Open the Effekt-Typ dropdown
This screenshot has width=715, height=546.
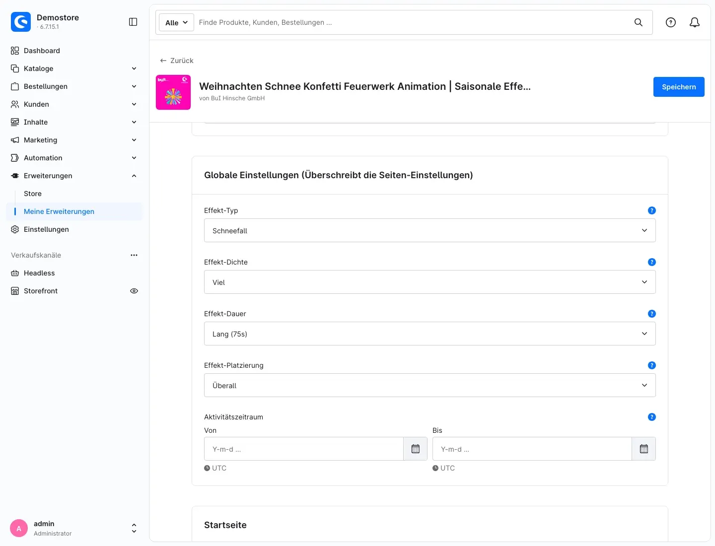click(x=430, y=230)
